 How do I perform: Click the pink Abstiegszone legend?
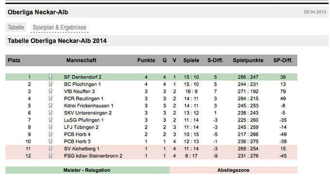[233, 170]
